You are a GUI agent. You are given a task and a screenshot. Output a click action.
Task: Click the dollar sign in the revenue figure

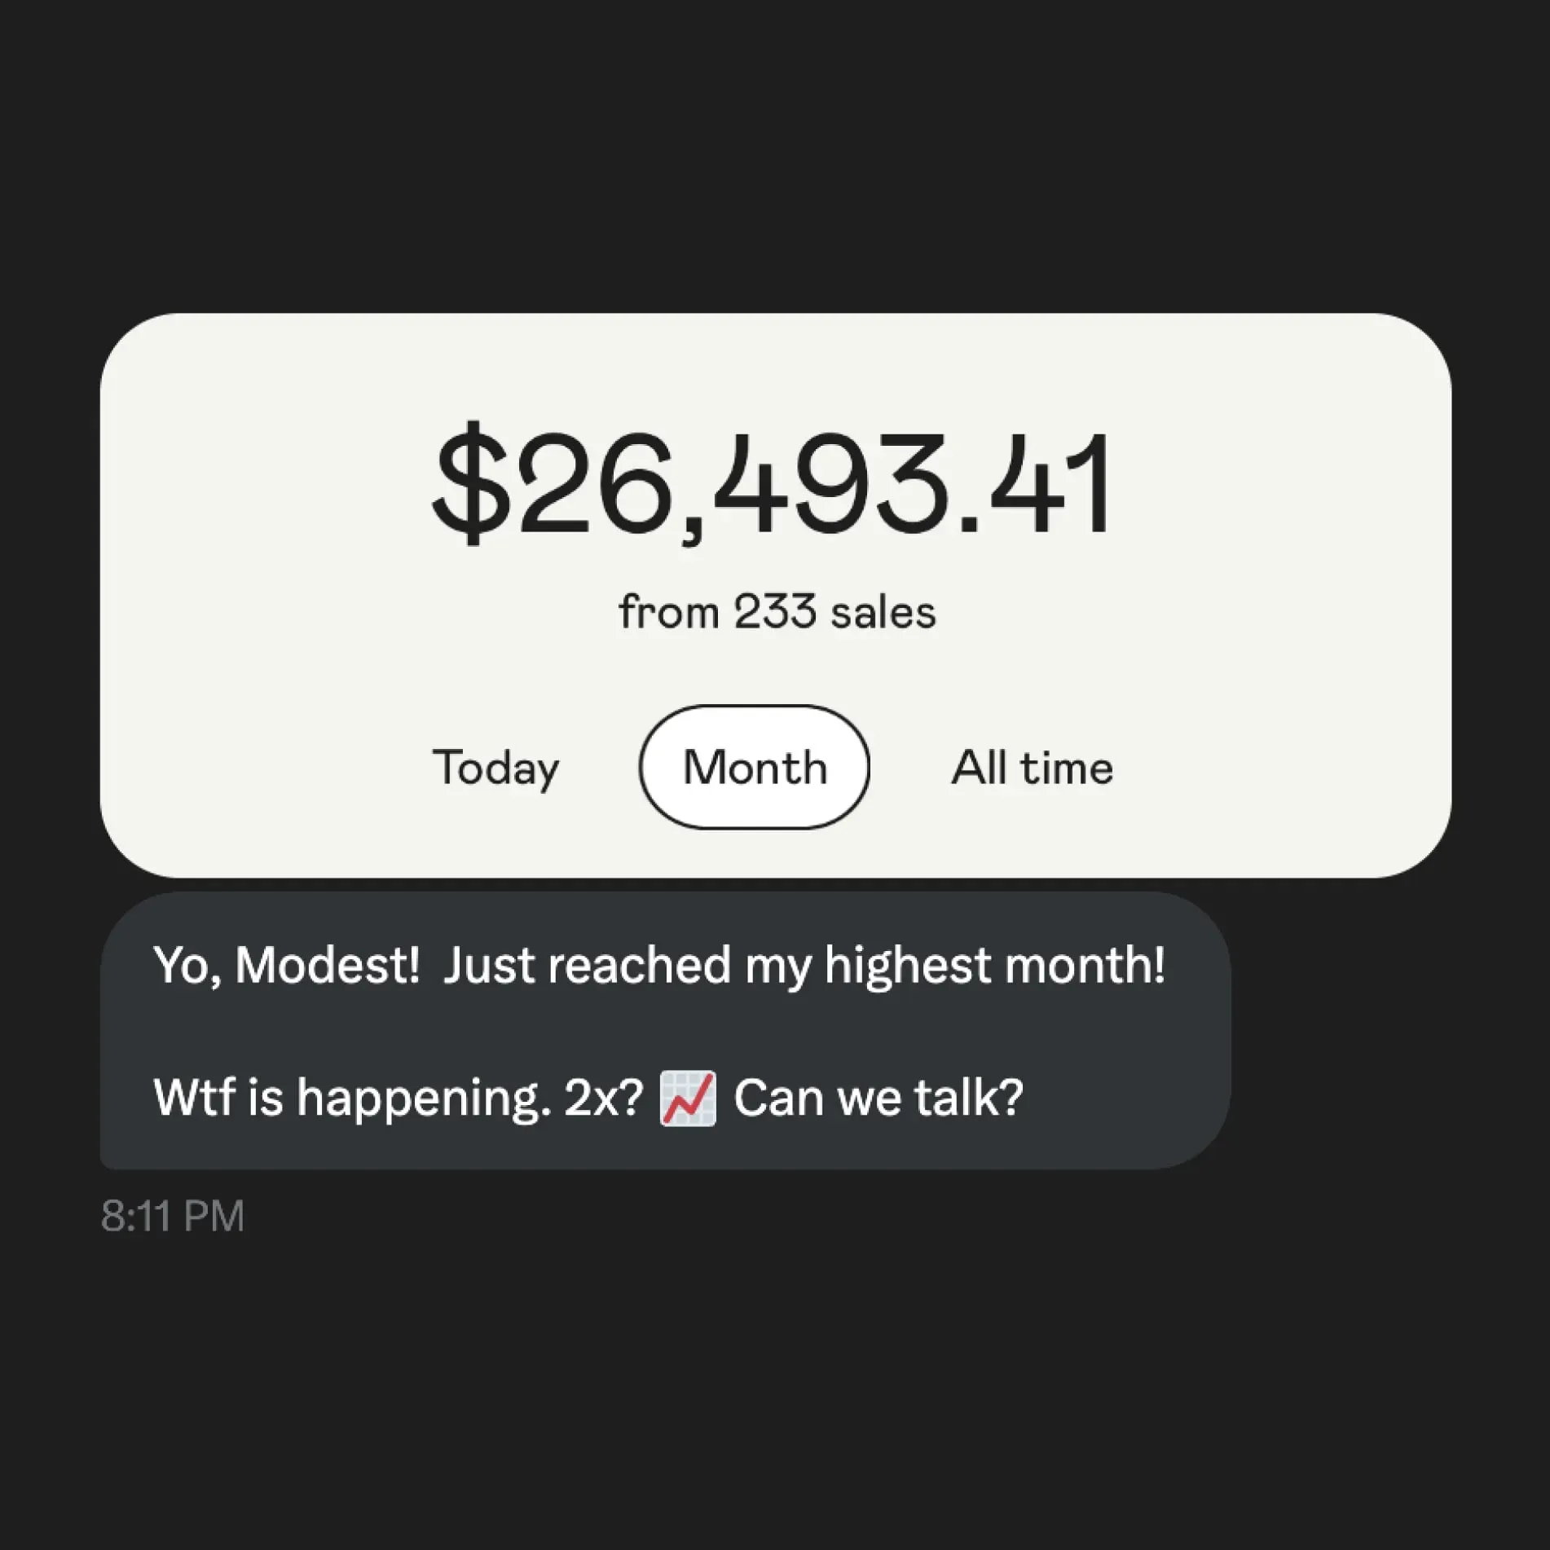point(470,484)
